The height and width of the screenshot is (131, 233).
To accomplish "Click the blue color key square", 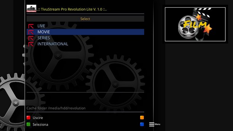I will tap(142, 124).
